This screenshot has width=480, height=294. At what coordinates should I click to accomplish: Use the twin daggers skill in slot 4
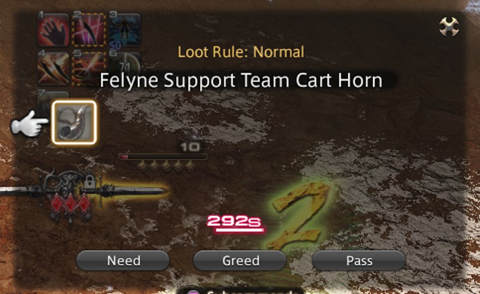click(53, 68)
